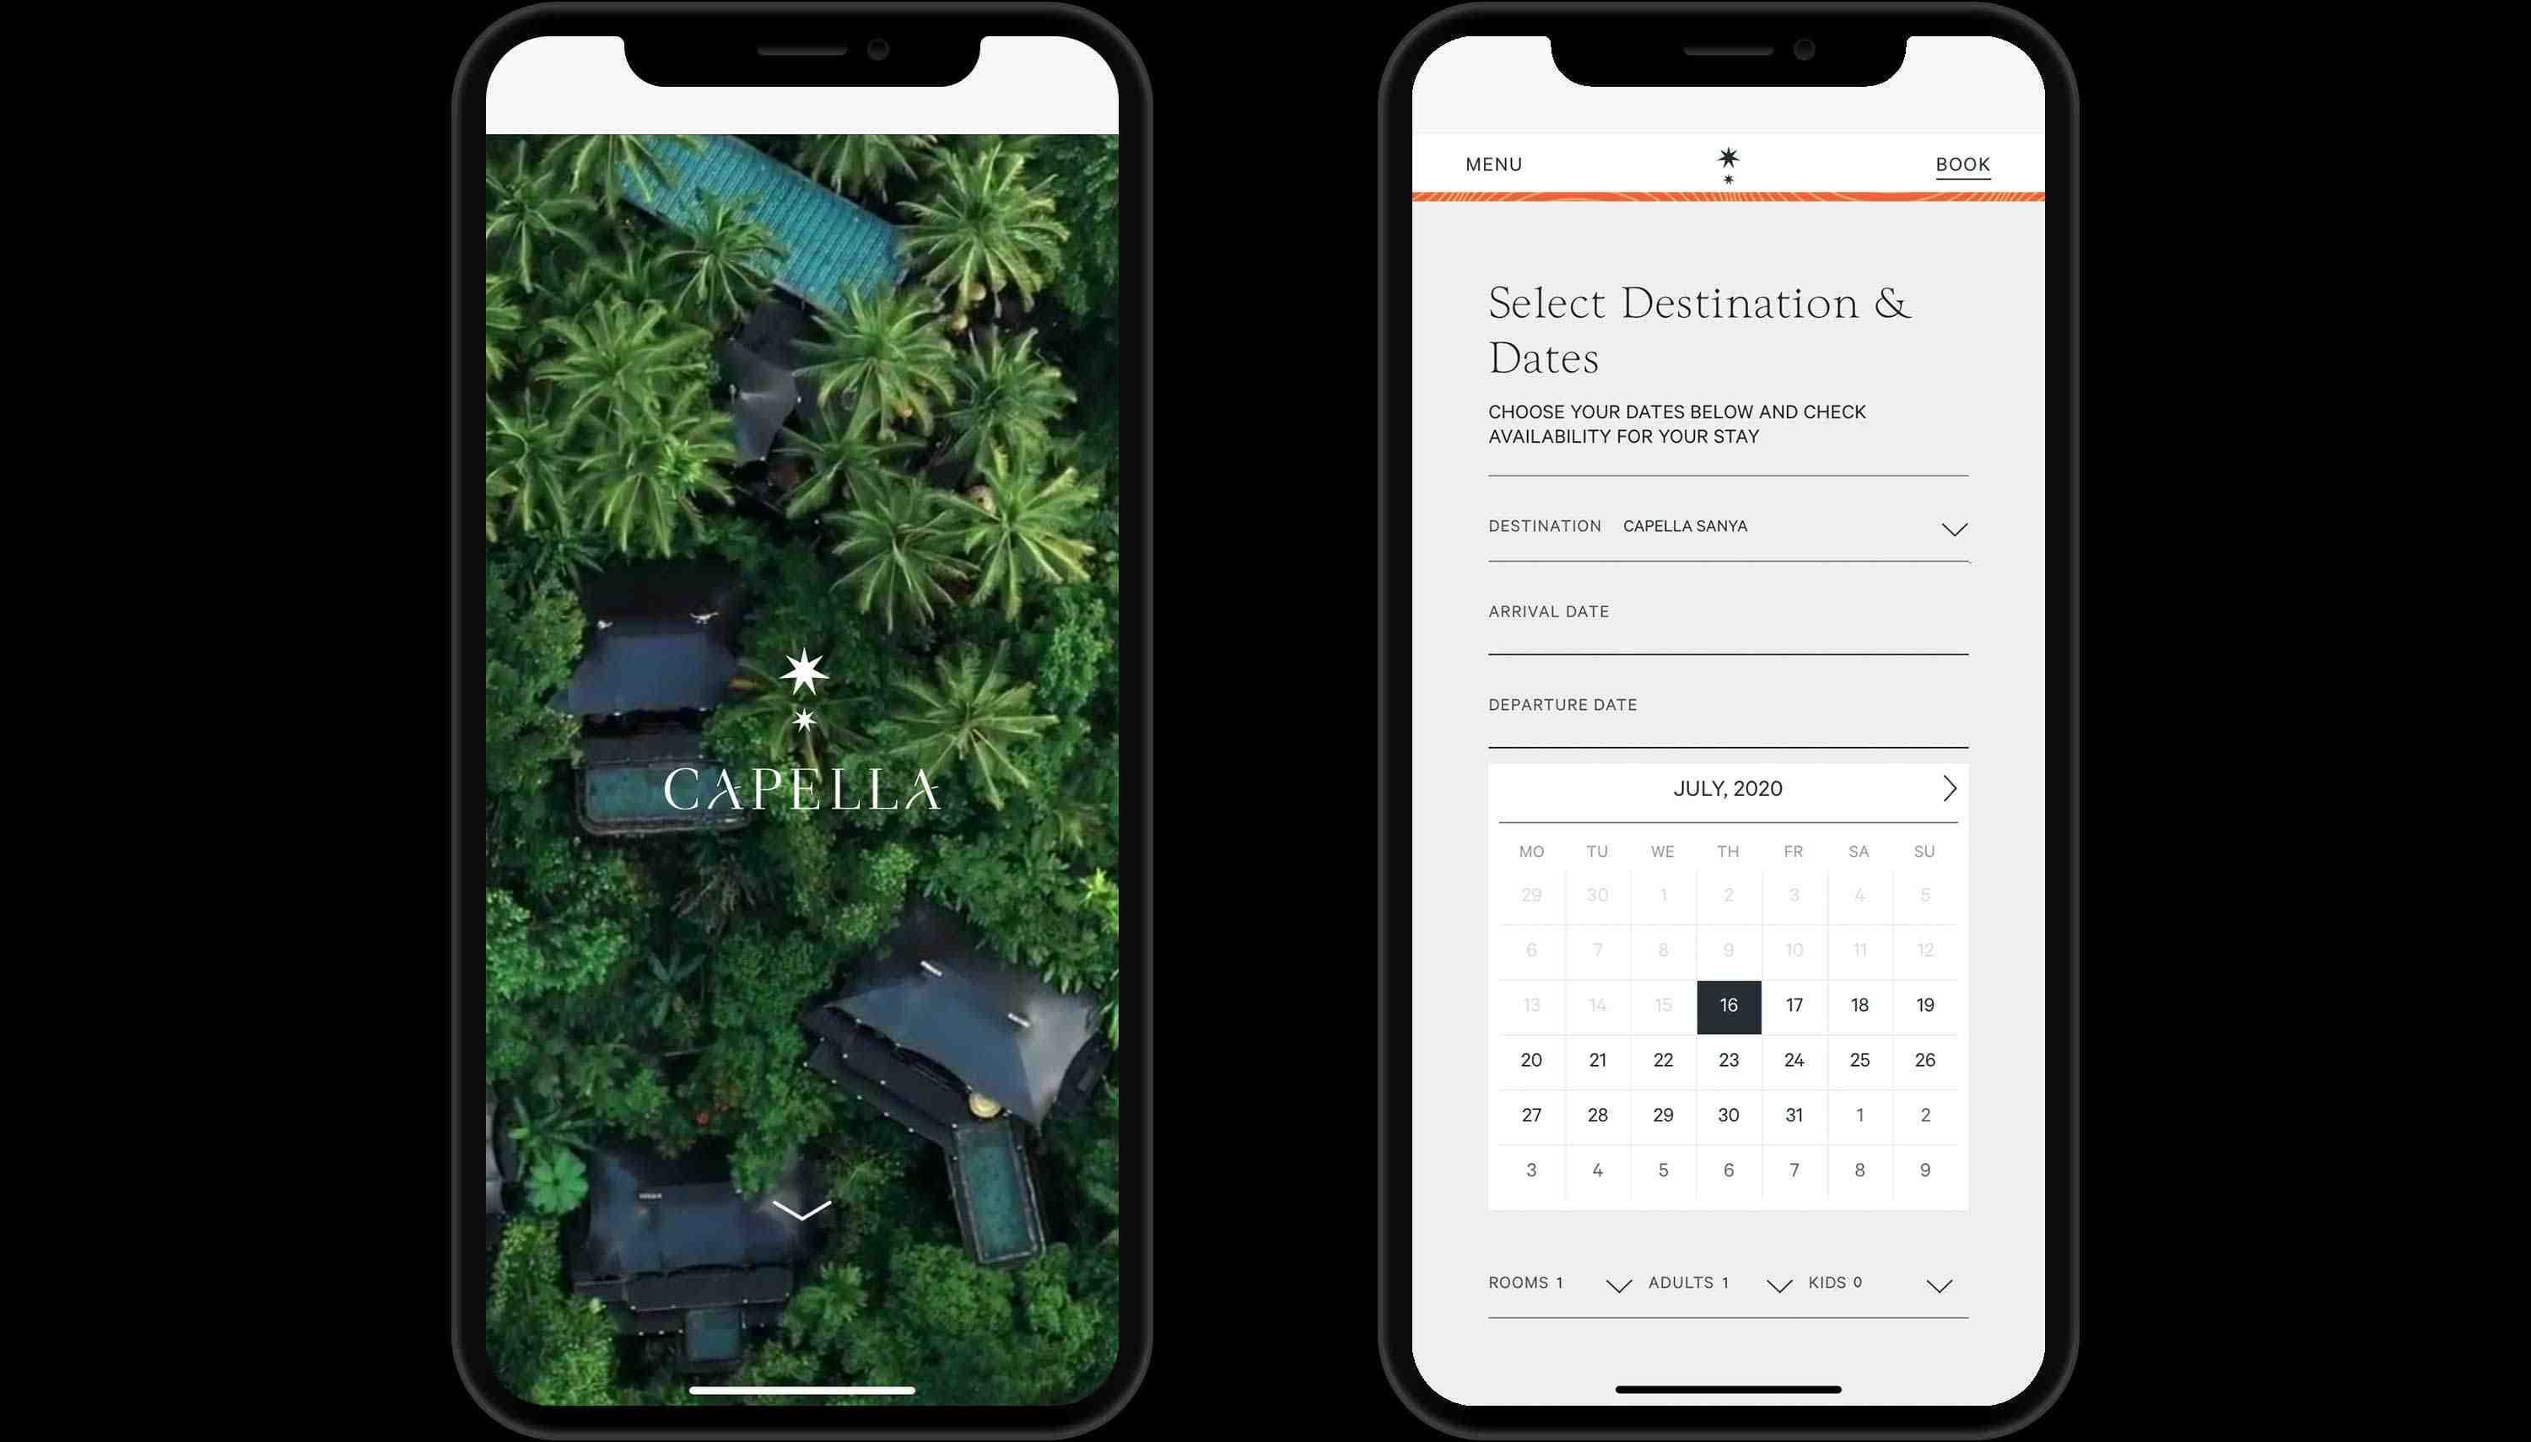
Task: Click the forward arrow to next month
Action: pyautogui.click(x=1951, y=788)
